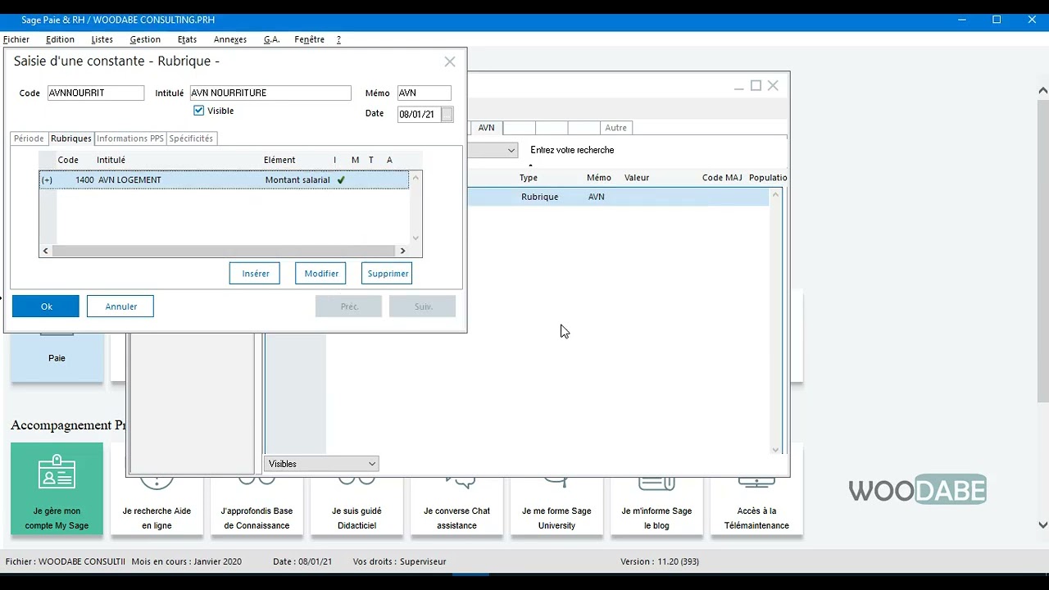Click the Type column header
The width and height of the screenshot is (1049, 590).
coord(529,178)
